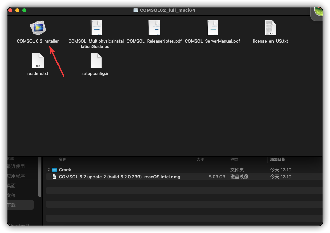Click the volume icon in the title bar
Image resolution: width=330 pixels, height=233 pixels.
(x=136, y=10)
